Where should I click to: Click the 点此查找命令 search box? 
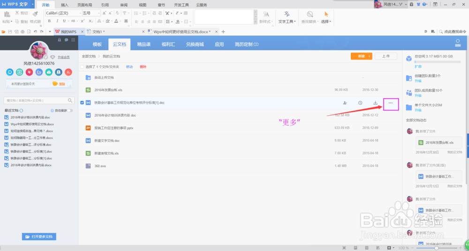452,32
